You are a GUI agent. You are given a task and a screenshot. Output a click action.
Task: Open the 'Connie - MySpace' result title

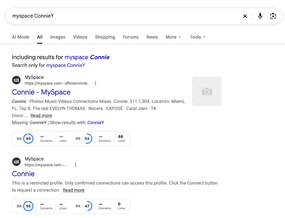41,92
